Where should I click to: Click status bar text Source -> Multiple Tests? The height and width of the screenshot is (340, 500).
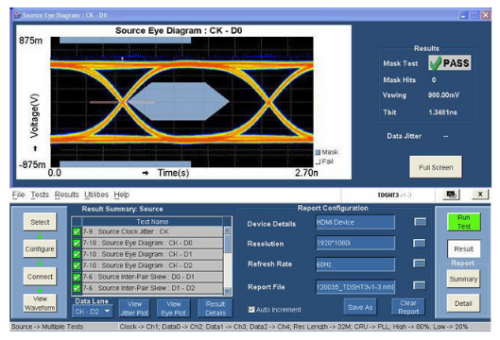tap(47, 327)
